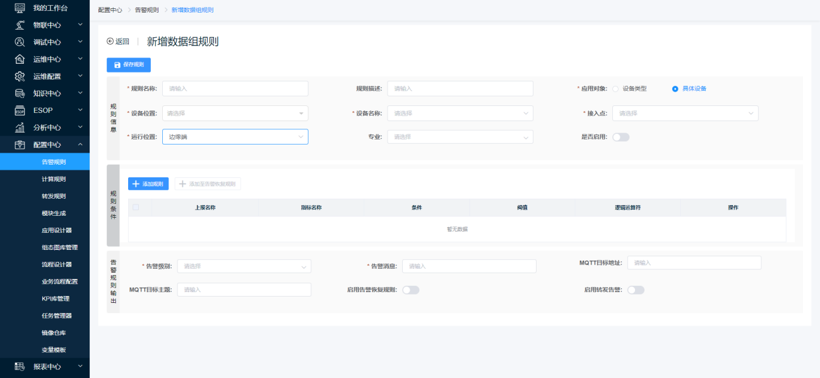Screen dimensions: 820x378
Task: Toggle the 是否启用 switch
Action: [621, 137]
